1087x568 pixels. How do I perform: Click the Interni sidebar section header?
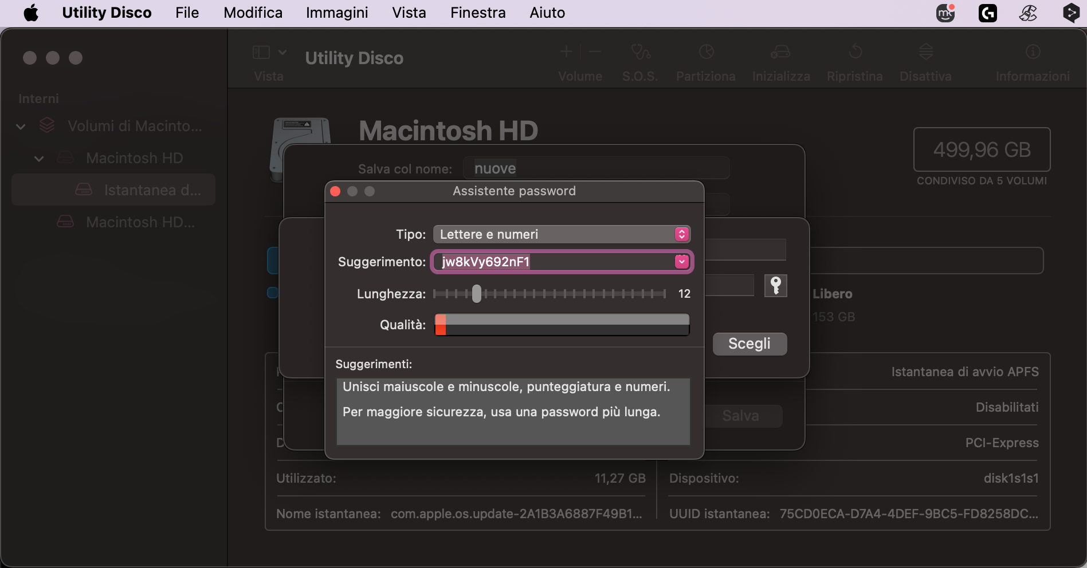(38, 98)
